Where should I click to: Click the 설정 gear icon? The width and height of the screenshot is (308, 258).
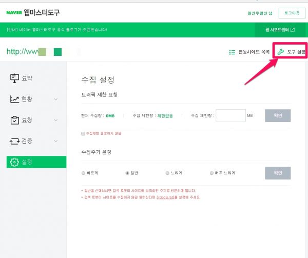[x=14, y=162]
